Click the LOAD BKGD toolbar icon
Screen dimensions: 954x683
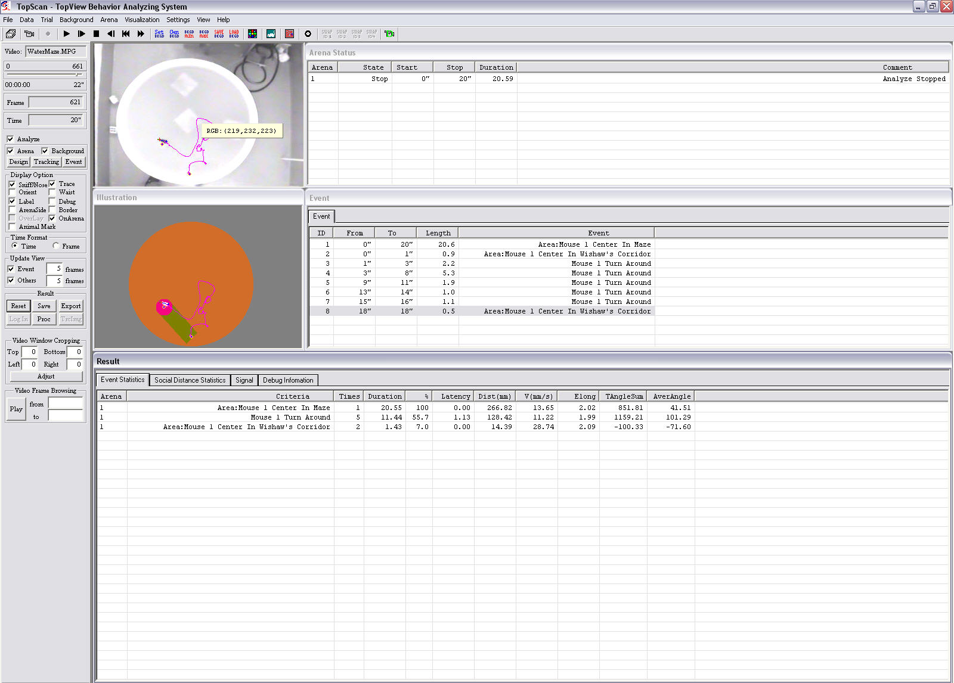(234, 34)
